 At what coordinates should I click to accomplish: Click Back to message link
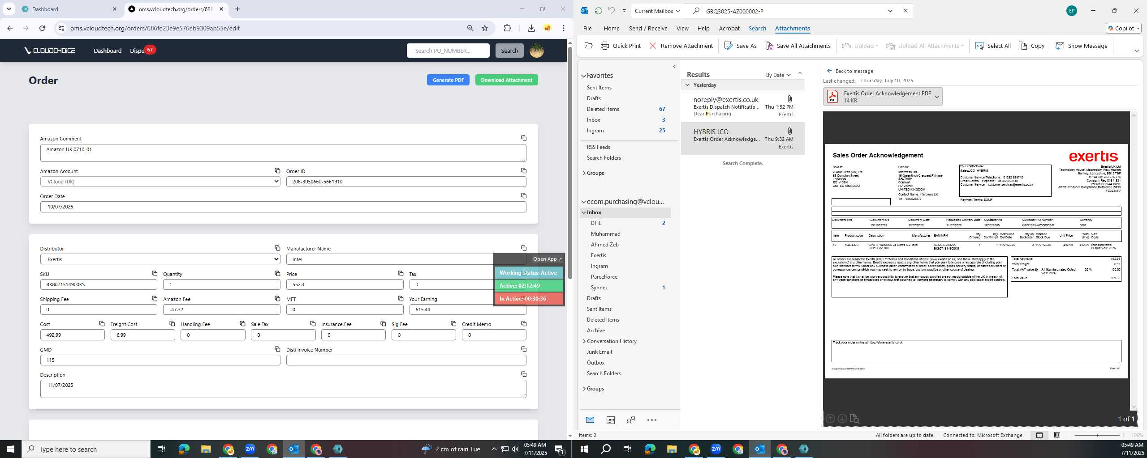849,71
